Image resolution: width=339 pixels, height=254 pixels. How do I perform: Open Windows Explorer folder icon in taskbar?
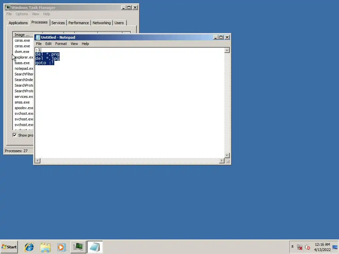(45, 247)
